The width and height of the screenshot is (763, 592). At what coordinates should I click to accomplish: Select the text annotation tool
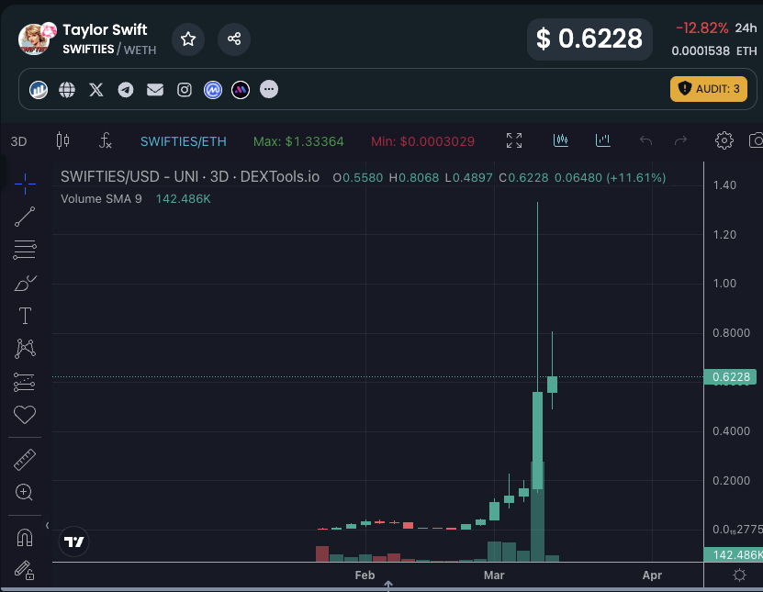(25, 316)
